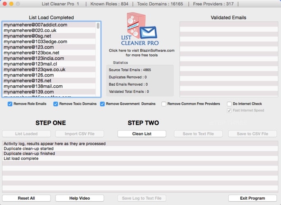
Task: Enable Remove Common Free Providers
Action: (x=164, y=104)
